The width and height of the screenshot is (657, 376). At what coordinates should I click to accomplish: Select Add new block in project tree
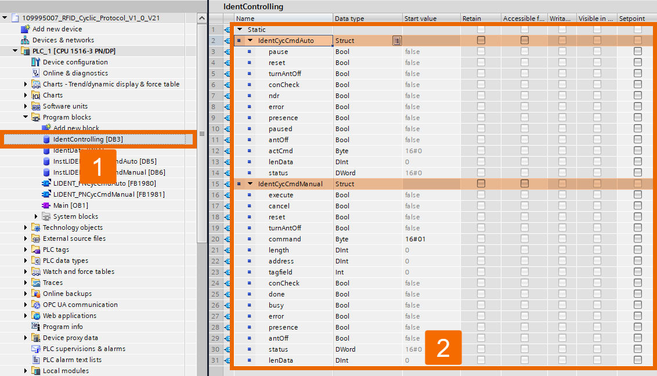pos(76,128)
